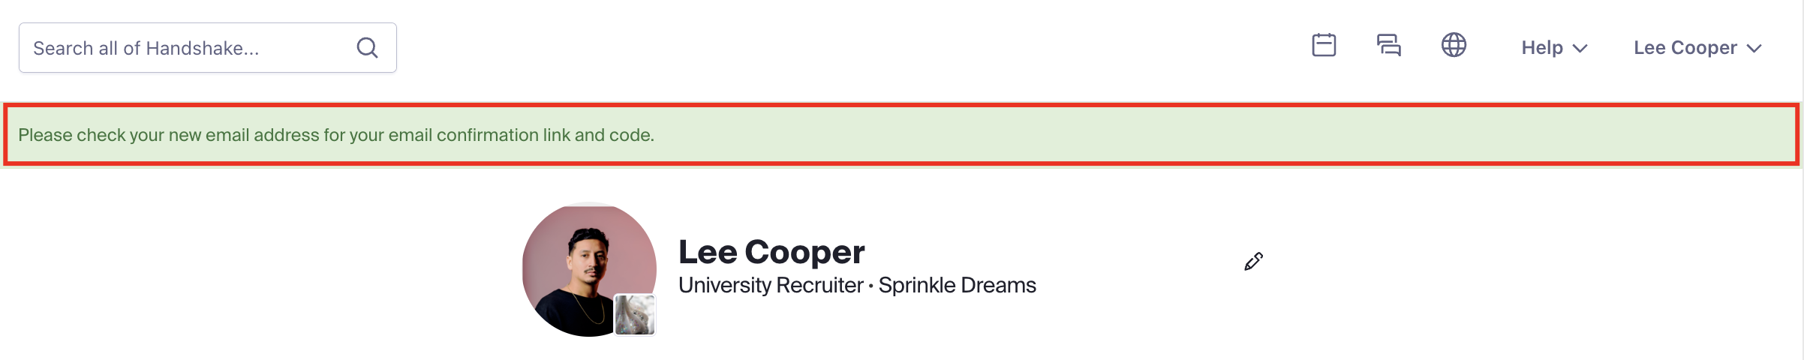Expand the chevron beside Help
This screenshot has width=1804, height=360.
[1580, 49]
